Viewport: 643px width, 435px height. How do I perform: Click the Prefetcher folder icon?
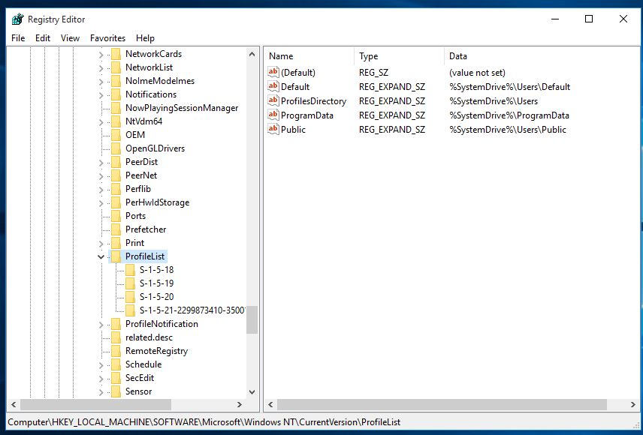116,229
